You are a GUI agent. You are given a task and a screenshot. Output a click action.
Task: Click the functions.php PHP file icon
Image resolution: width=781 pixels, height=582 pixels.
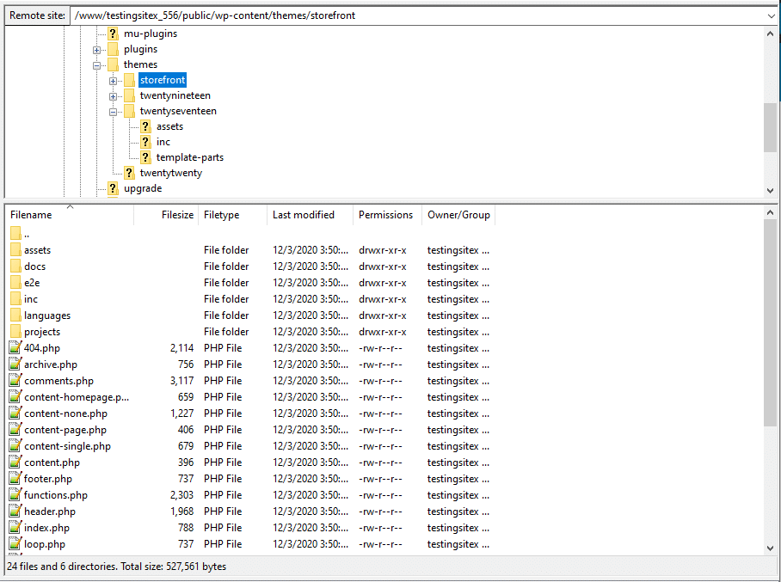(15, 494)
